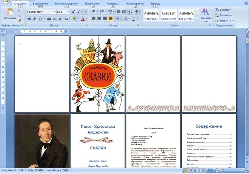Image resolution: width=249 pixels, height=174 pixels.
Task: Click the Shading paint bucket icon
Action: coord(125,19)
